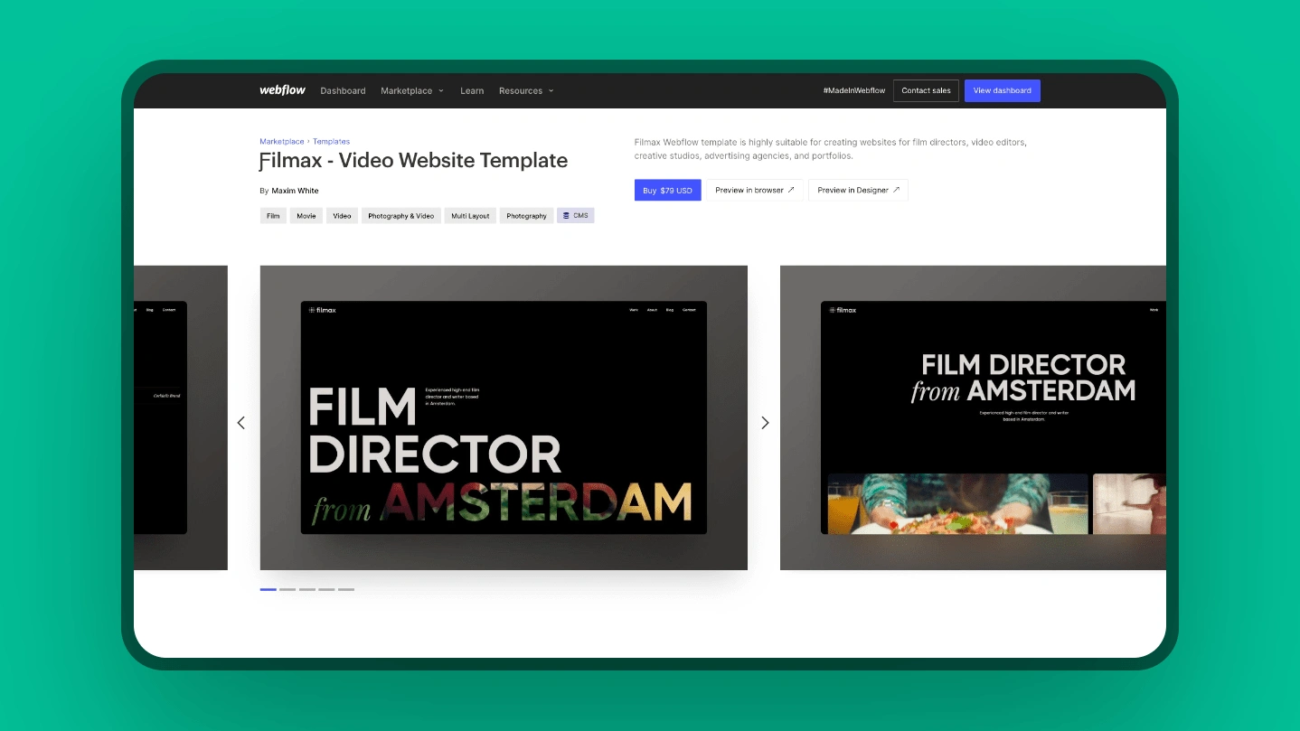Advance to next slide arrow
Viewport: 1300px width, 731px height.
(765, 423)
